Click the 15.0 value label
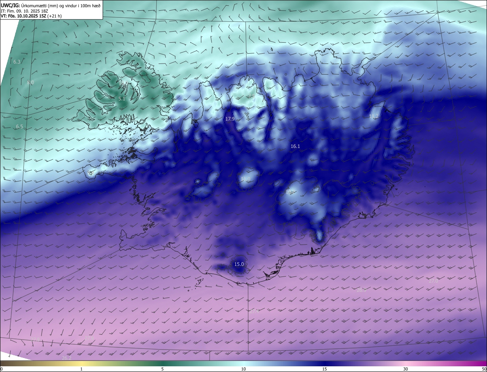Viewport: 487px width, 372px height. click(239, 264)
